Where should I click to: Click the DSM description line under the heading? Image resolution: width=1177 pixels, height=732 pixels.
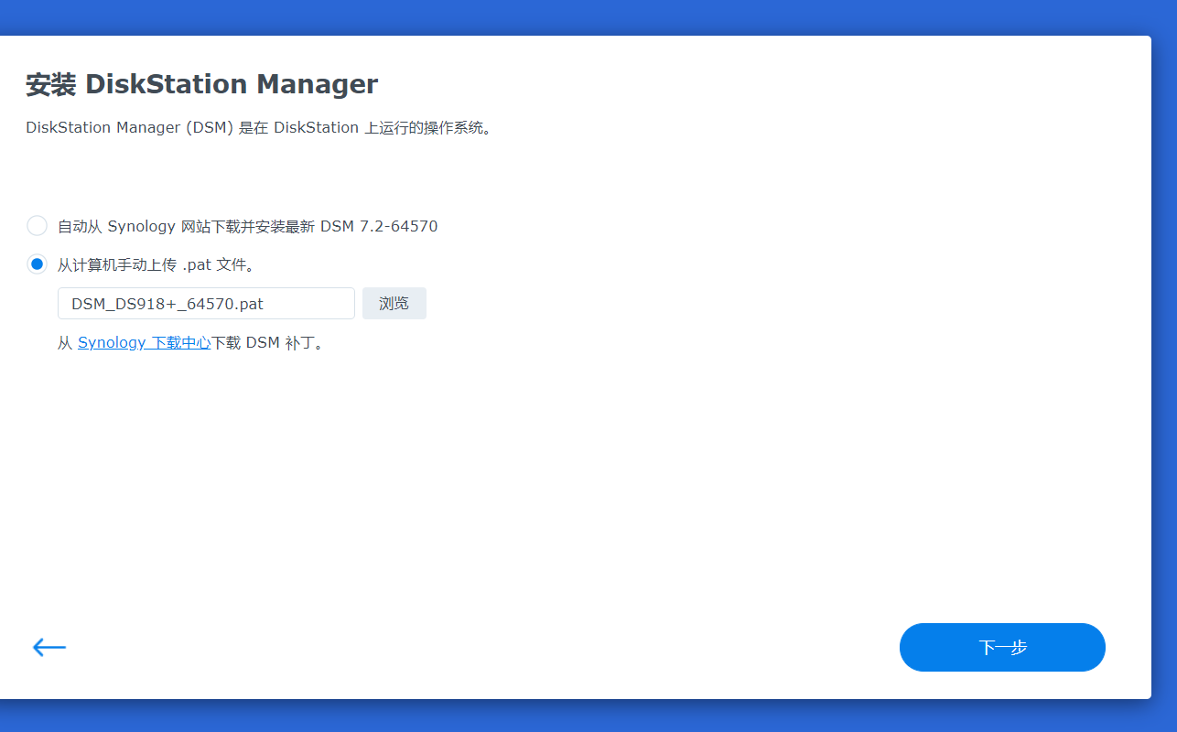click(259, 128)
